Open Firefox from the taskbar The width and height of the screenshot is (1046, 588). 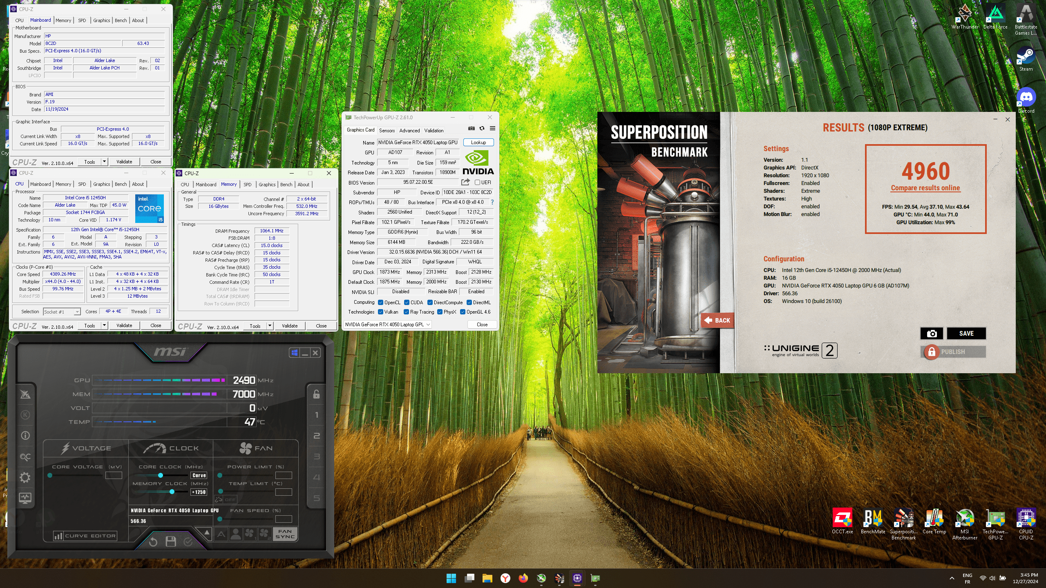click(x=523, y=578)
